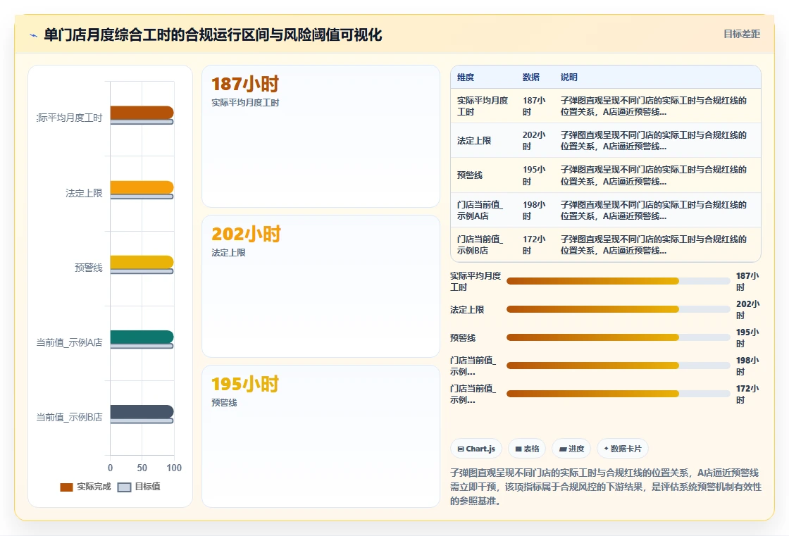
Task: Click the 目标差距 label in header
Action: point(742,35)
